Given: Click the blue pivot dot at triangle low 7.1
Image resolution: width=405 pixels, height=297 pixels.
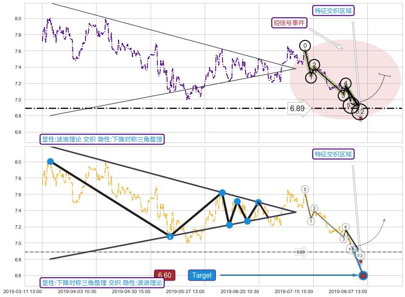Looking at the screenshot, I should tap(170, 236).
